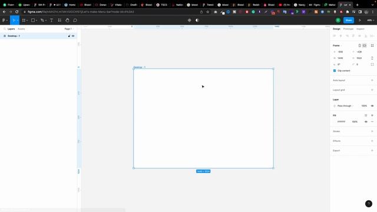Bookmark page with the star icon

[208, 12]
